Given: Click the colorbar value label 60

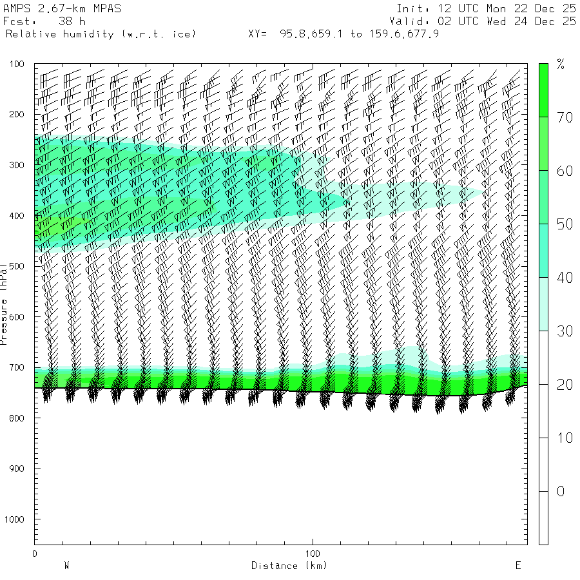Looking at the screenshot, I should 565,171.
